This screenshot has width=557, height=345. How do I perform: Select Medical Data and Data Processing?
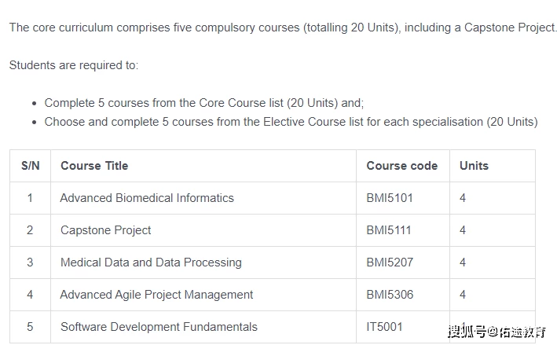[x=151, y=262]
